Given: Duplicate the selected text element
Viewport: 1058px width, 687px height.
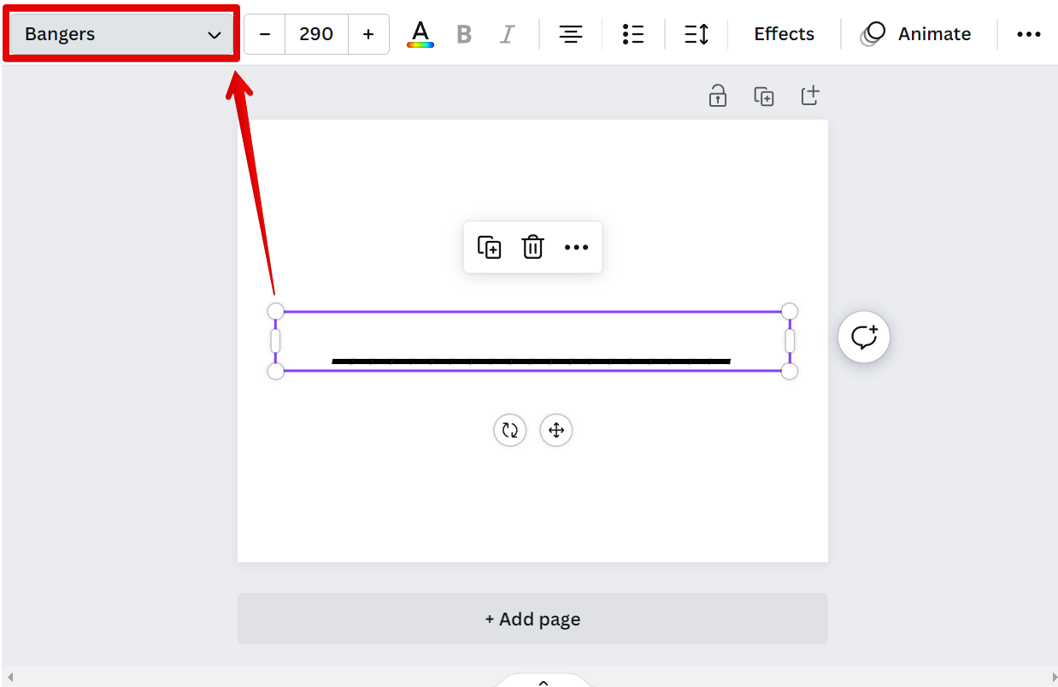Looking at the screenshot, I should pyautogui.click(x=489, y=248).
